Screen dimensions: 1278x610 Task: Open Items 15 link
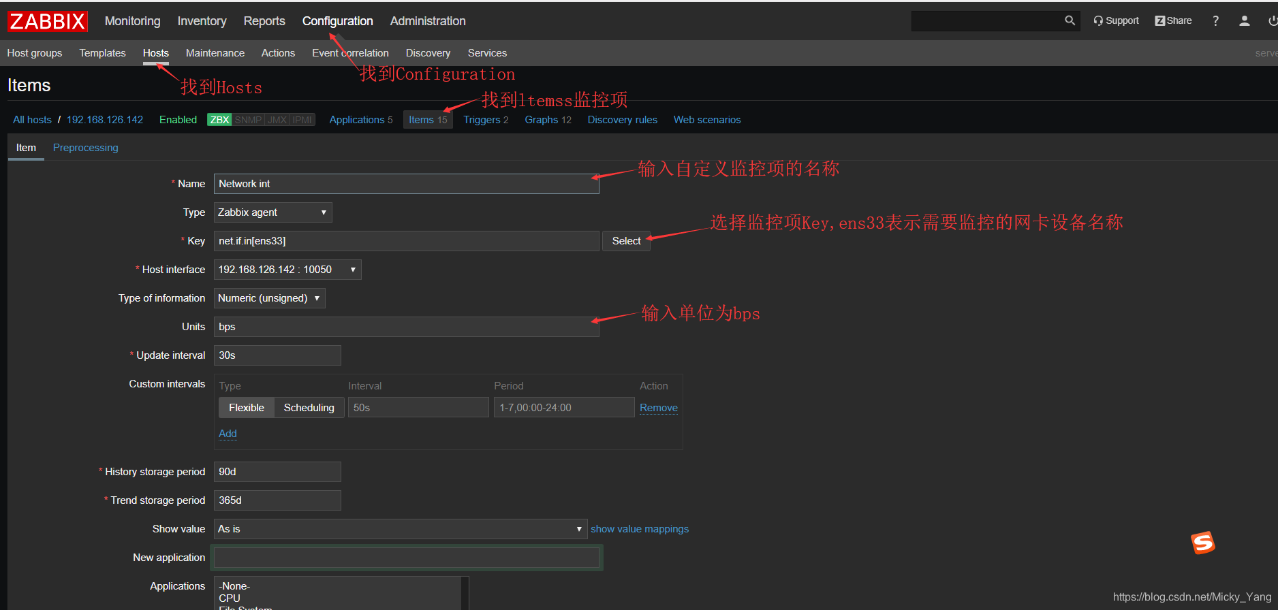(x=428, y=120)
